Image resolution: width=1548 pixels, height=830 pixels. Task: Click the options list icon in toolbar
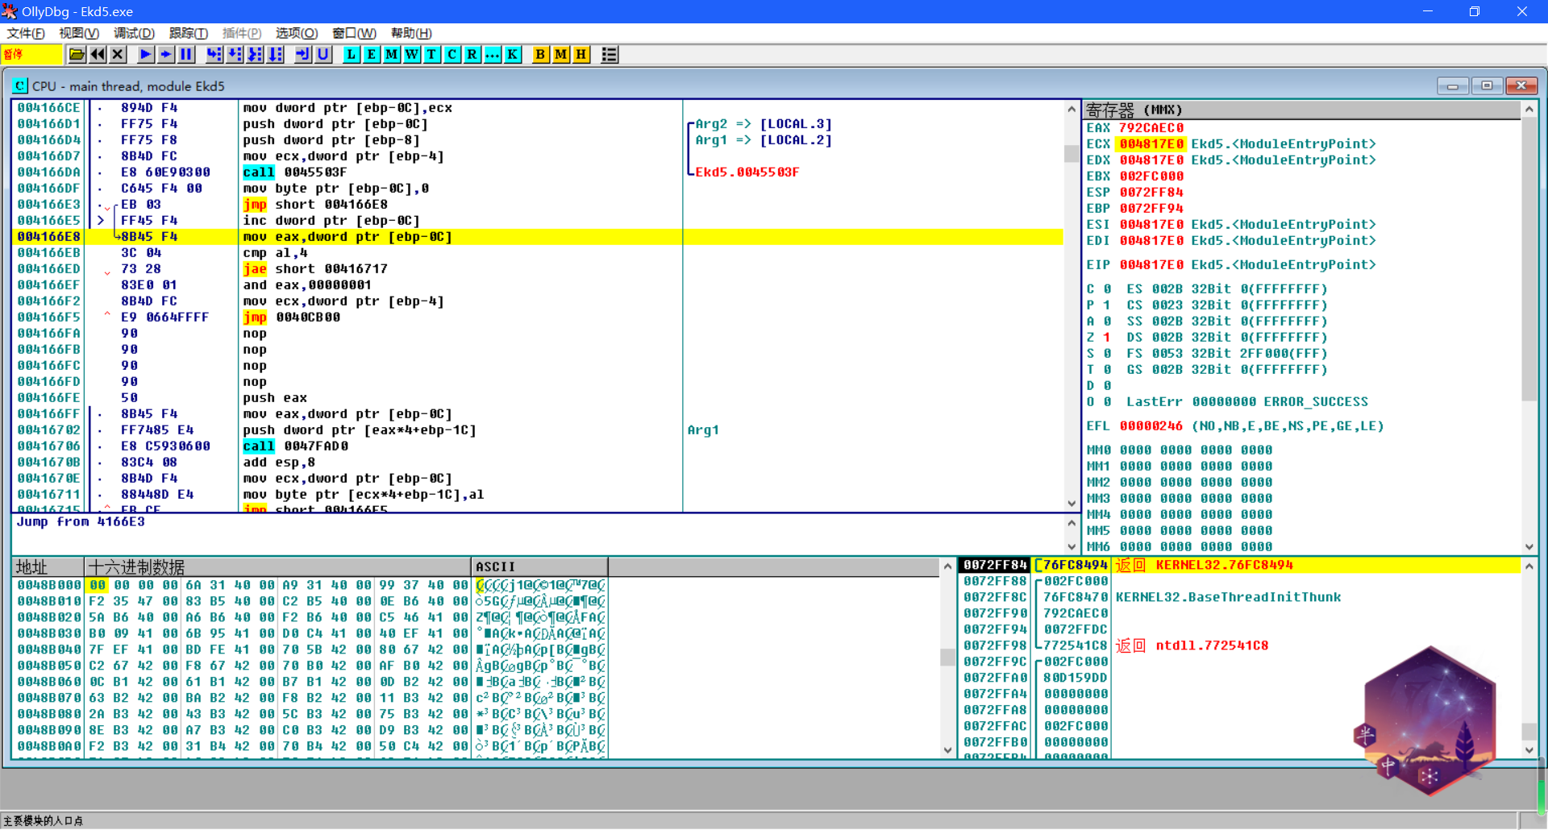coord(610,55)
